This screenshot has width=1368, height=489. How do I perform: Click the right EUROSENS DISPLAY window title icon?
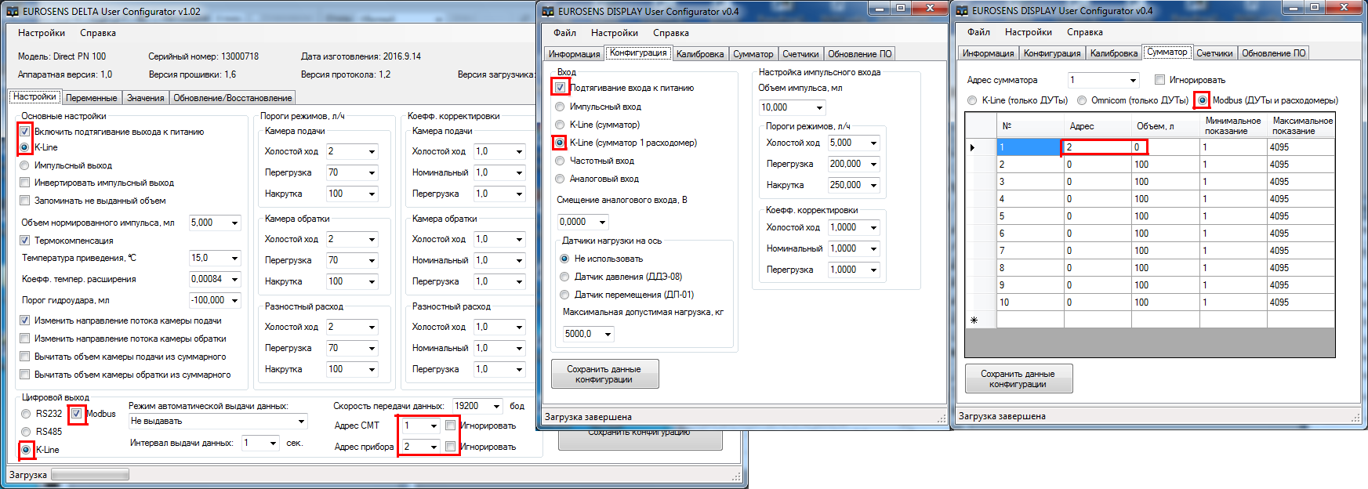point(963,11)
